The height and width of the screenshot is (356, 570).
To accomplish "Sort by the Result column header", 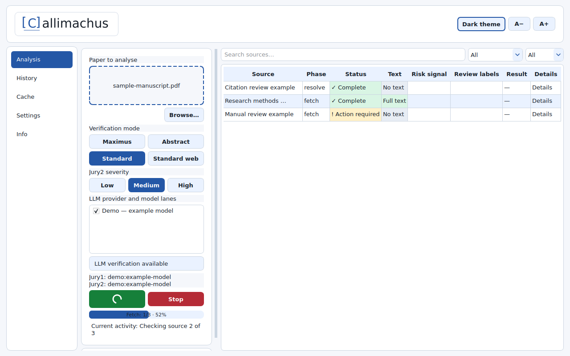I will (517, 74).
